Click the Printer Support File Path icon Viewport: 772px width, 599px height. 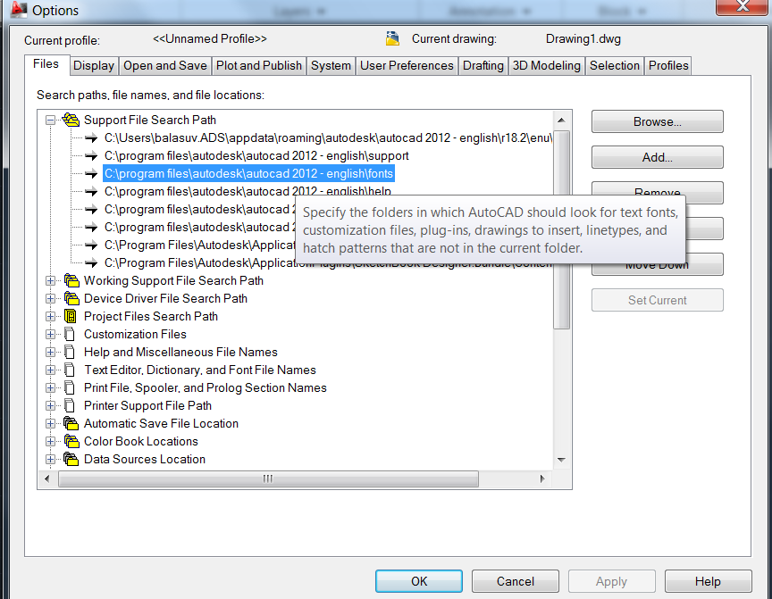70,405
